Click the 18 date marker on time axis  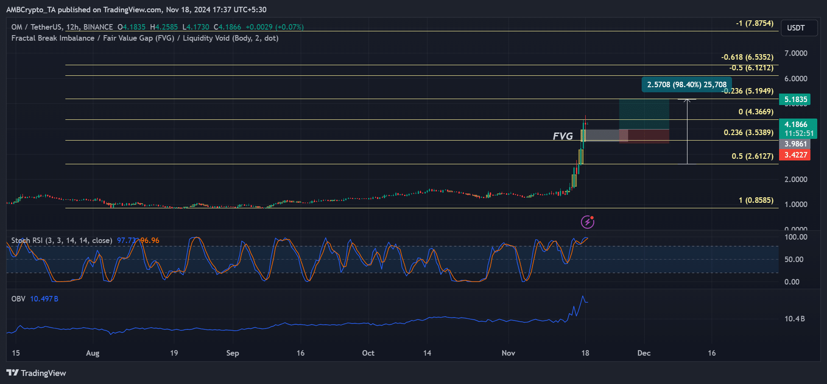coord(585,353)
